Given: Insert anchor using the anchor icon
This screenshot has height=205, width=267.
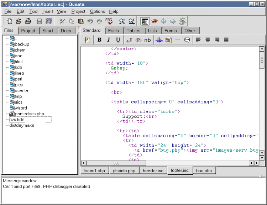Looking at the screenshot, I should pyautogui.click(x=159, y=40).
